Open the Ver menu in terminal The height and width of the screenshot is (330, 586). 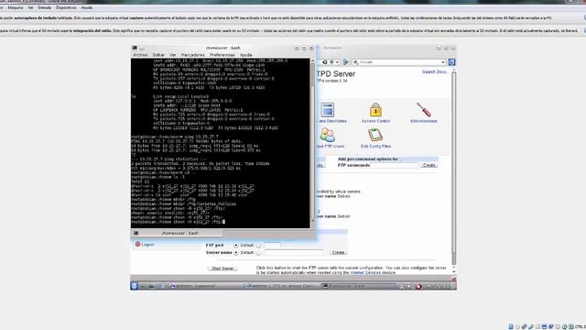pyautogui.click(x=172, y=55)
